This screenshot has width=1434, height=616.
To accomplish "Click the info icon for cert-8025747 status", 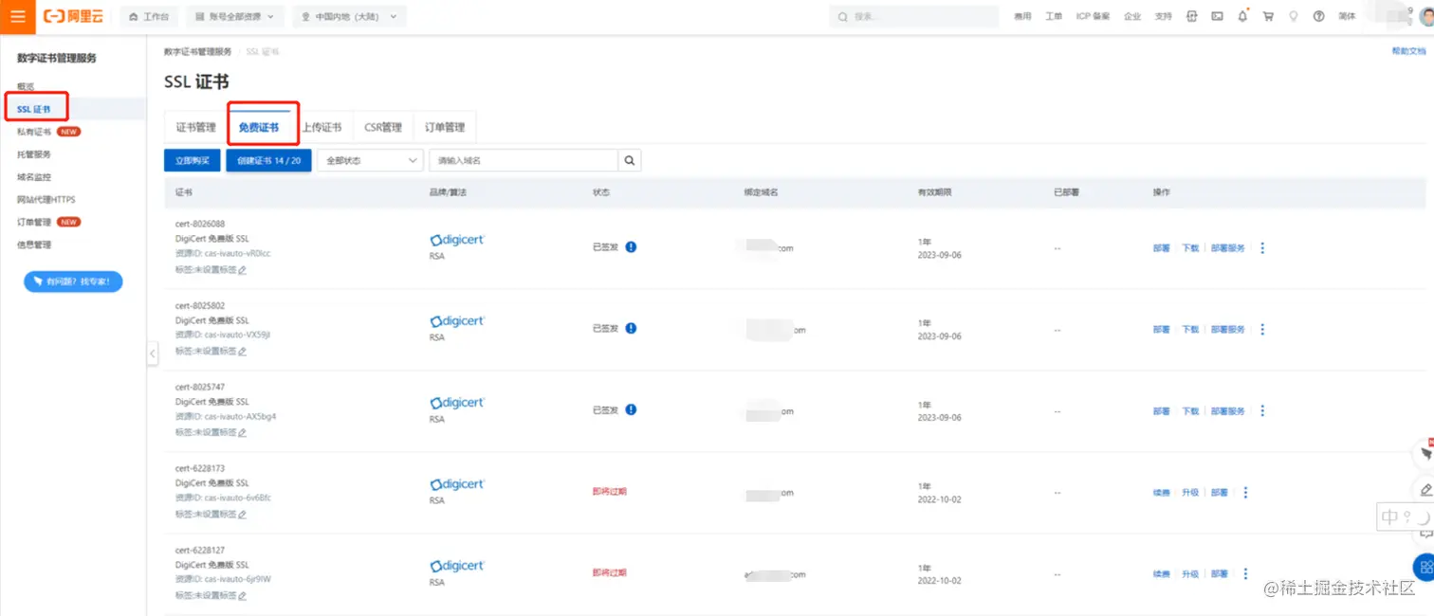I will tap(631, 409).
